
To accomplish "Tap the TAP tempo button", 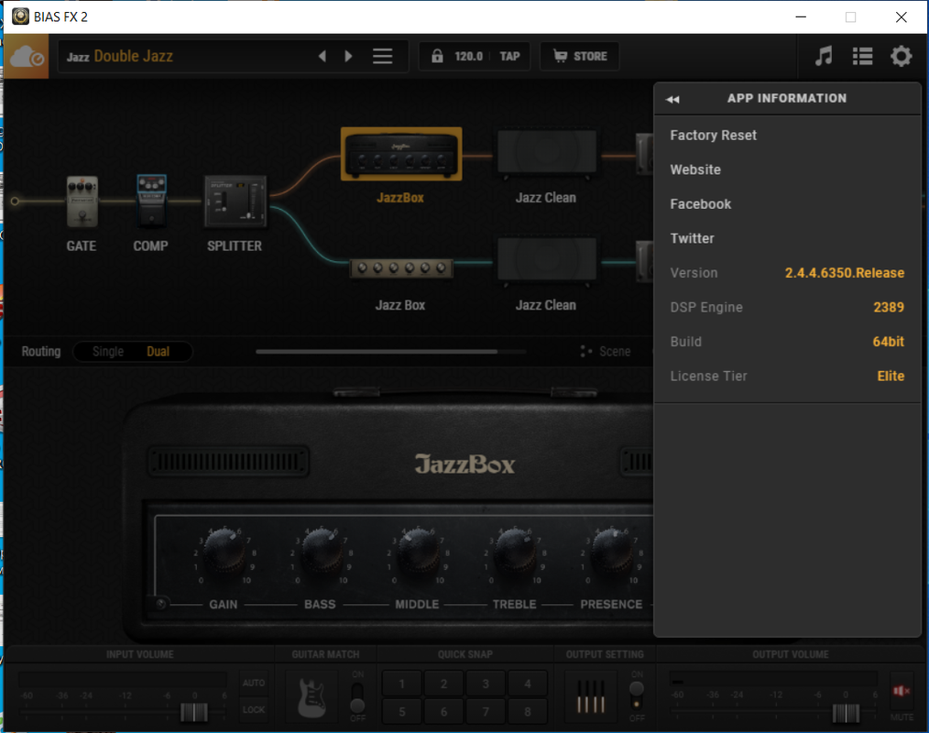I will click(509, 56).
